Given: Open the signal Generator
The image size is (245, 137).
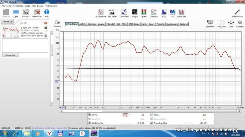Looking at the screenshot, I should pyautogui.click(x=124, y=12).
